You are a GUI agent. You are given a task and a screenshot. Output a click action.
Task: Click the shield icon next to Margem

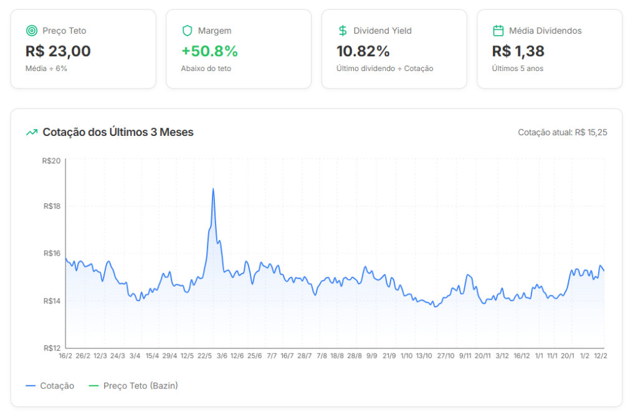click(187, 31)
